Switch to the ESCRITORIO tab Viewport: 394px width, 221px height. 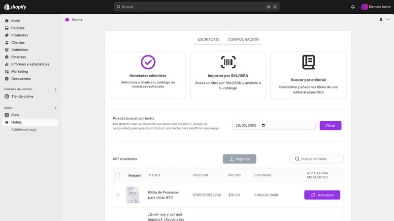click(208, 39)
